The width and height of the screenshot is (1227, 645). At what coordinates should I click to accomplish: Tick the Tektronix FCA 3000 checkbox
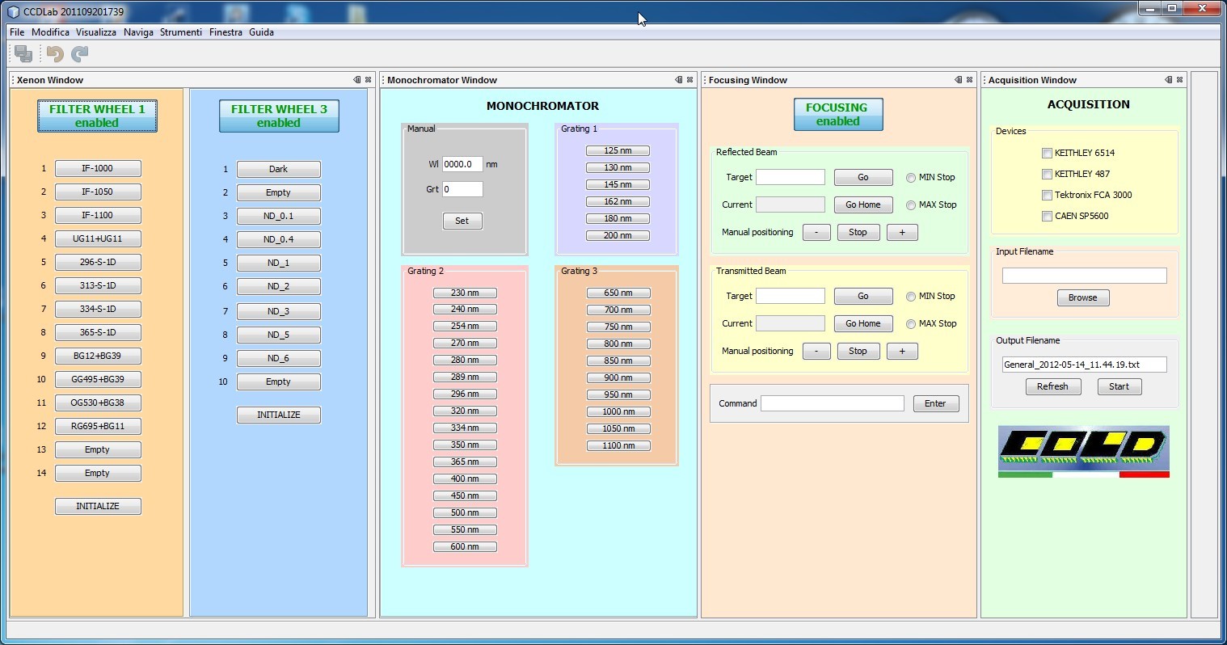tap(1048, 195)
